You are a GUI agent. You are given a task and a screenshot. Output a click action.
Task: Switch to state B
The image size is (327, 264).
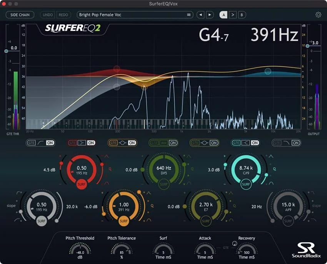tap(242, 15)
